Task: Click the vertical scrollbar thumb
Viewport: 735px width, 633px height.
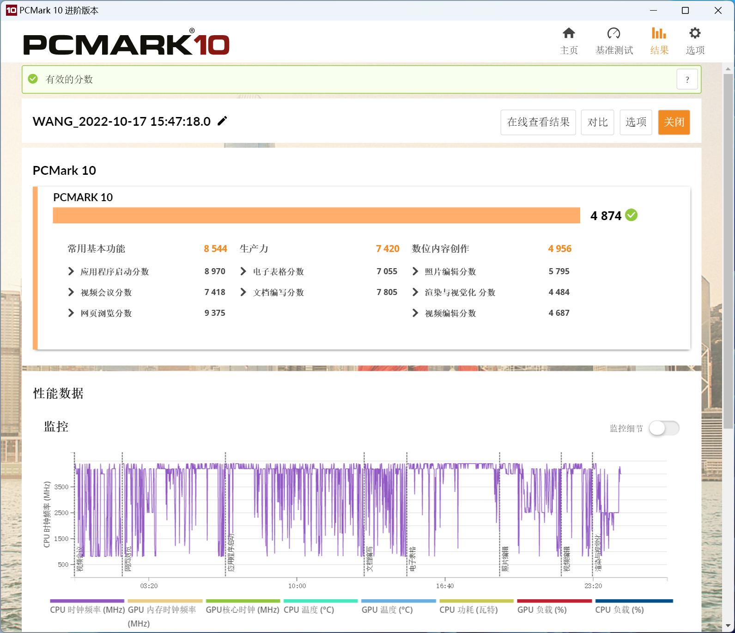Action: (x=728, y=251)
